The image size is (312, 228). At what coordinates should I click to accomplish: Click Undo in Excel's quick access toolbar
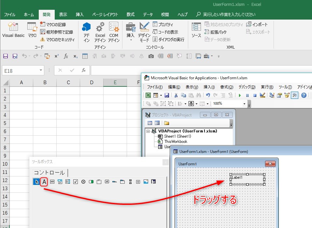[x=24, y=56]
